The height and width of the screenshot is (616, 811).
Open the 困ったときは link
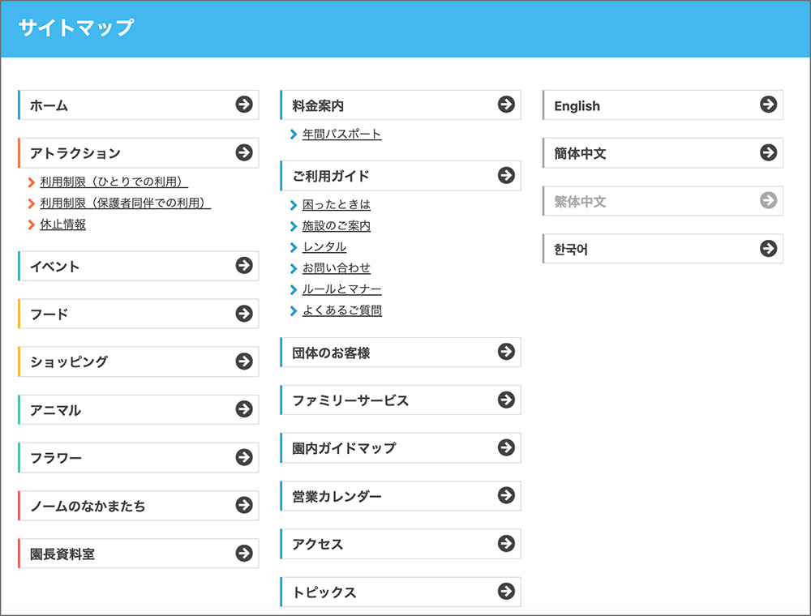337,204
